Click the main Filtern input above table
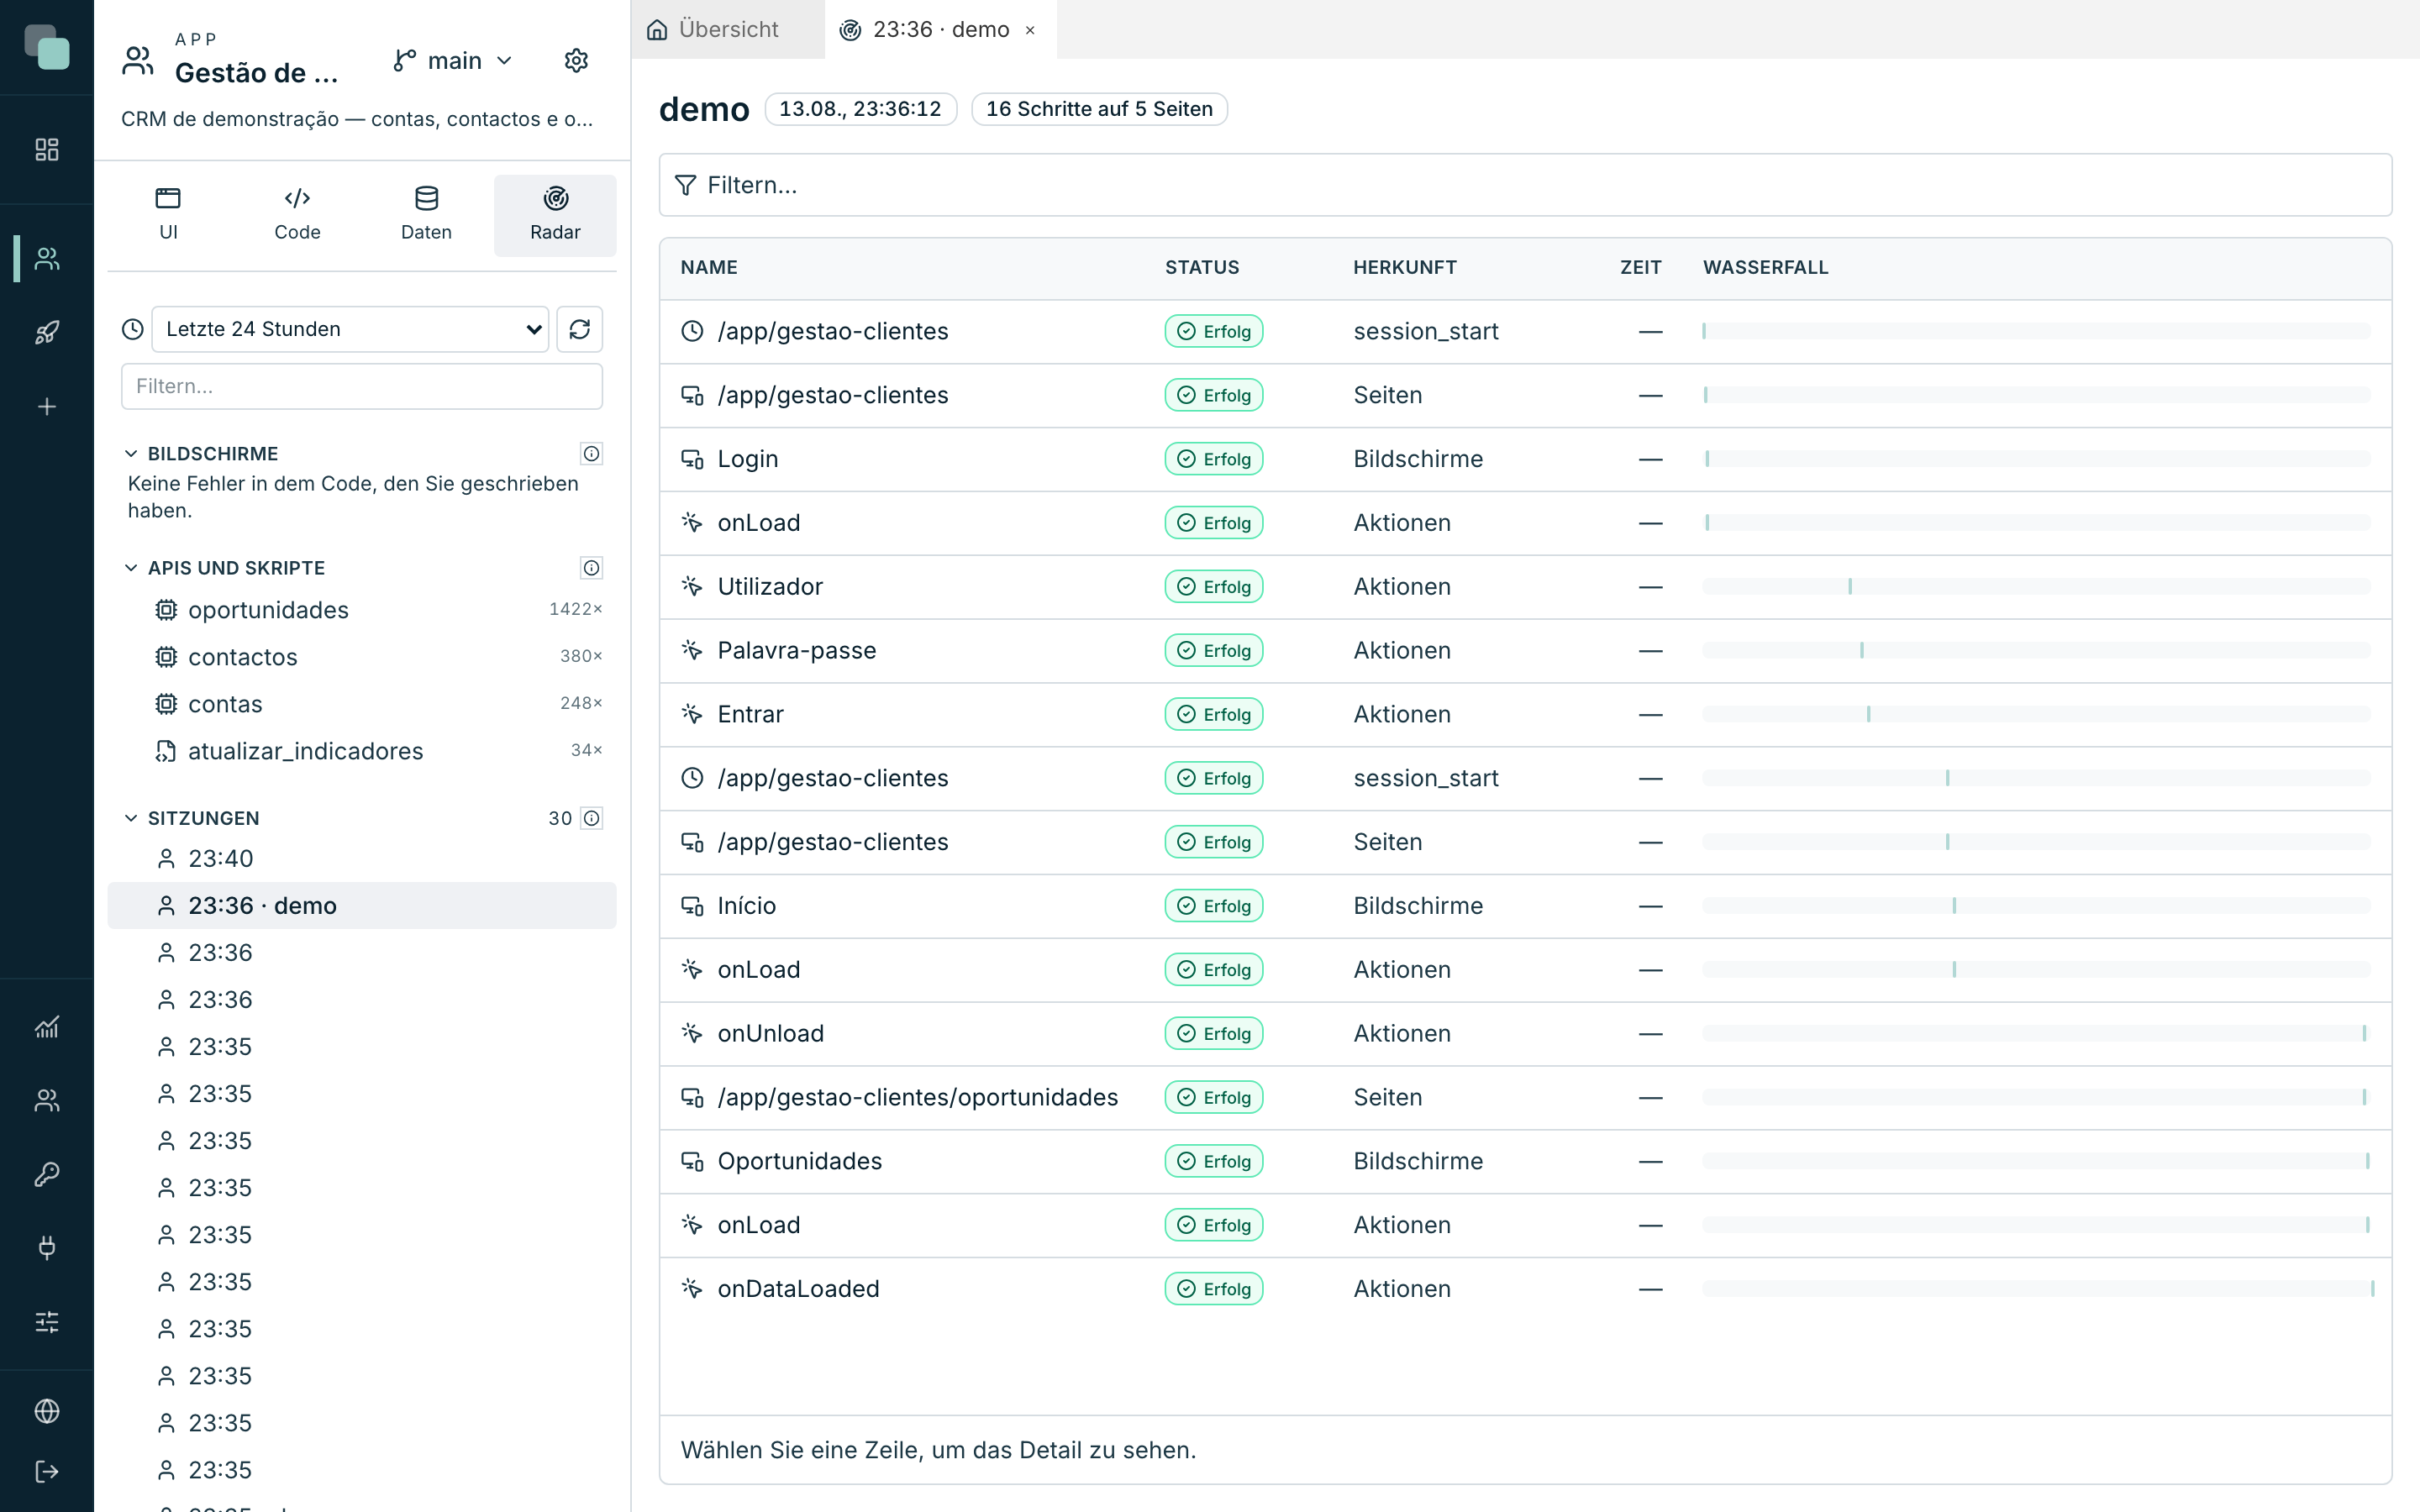Viewport: 2420px width, 1512px height. tap(1525, 185)
